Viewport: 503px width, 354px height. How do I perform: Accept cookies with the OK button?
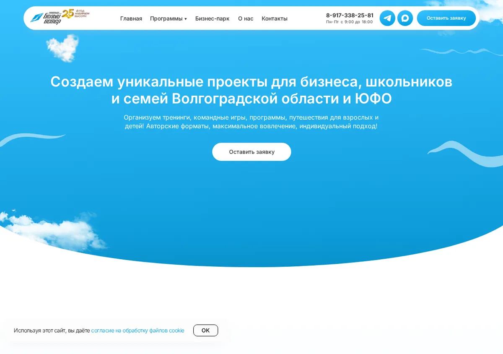(205, 331)
